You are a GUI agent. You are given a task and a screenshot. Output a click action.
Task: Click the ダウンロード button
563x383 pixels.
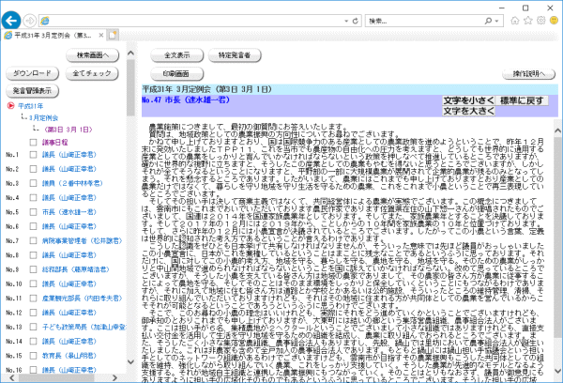32,73
